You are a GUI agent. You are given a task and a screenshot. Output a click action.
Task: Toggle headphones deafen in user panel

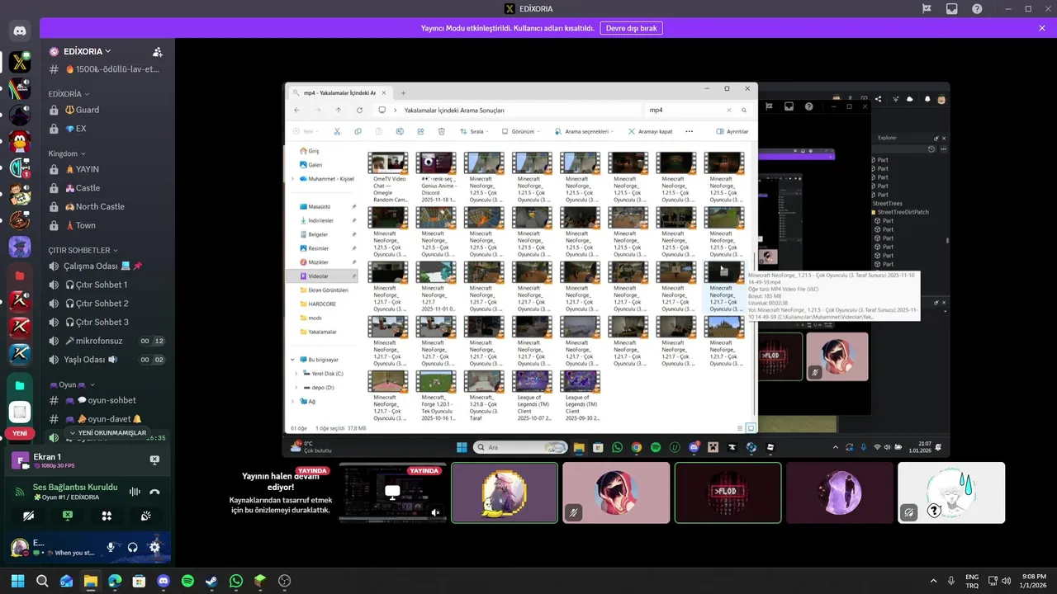tap(132, 546)
